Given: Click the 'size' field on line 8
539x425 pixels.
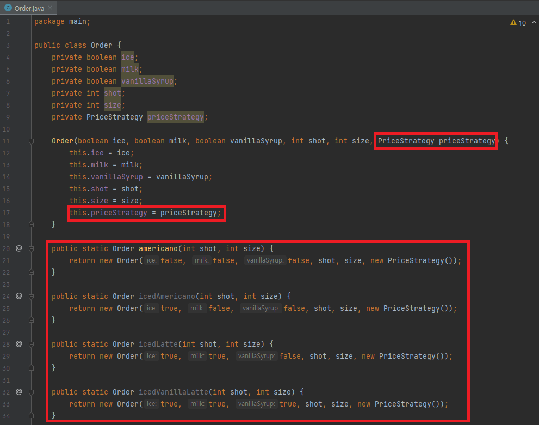Looking at the screenshot, I should tap(113, 105).
